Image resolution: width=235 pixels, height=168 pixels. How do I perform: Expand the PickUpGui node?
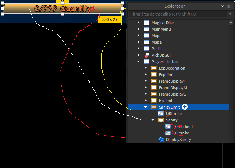coord(138,55)
